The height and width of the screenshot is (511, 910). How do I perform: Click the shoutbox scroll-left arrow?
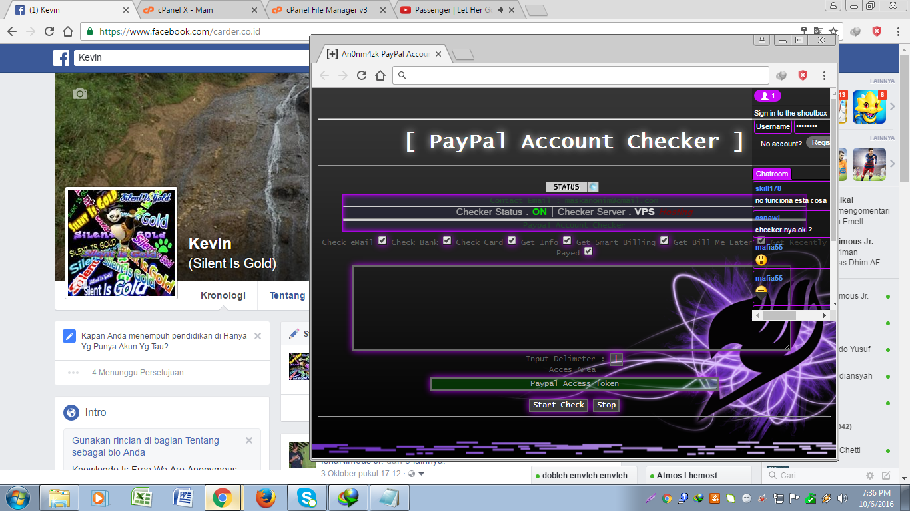(757, 315)
